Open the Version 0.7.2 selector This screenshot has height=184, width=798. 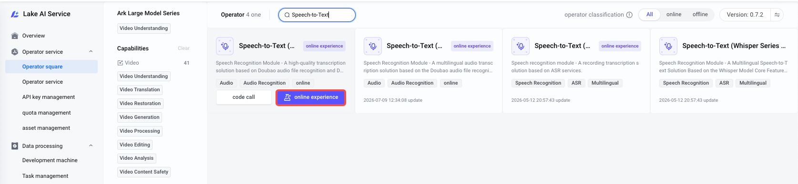[x=745, y=15]
